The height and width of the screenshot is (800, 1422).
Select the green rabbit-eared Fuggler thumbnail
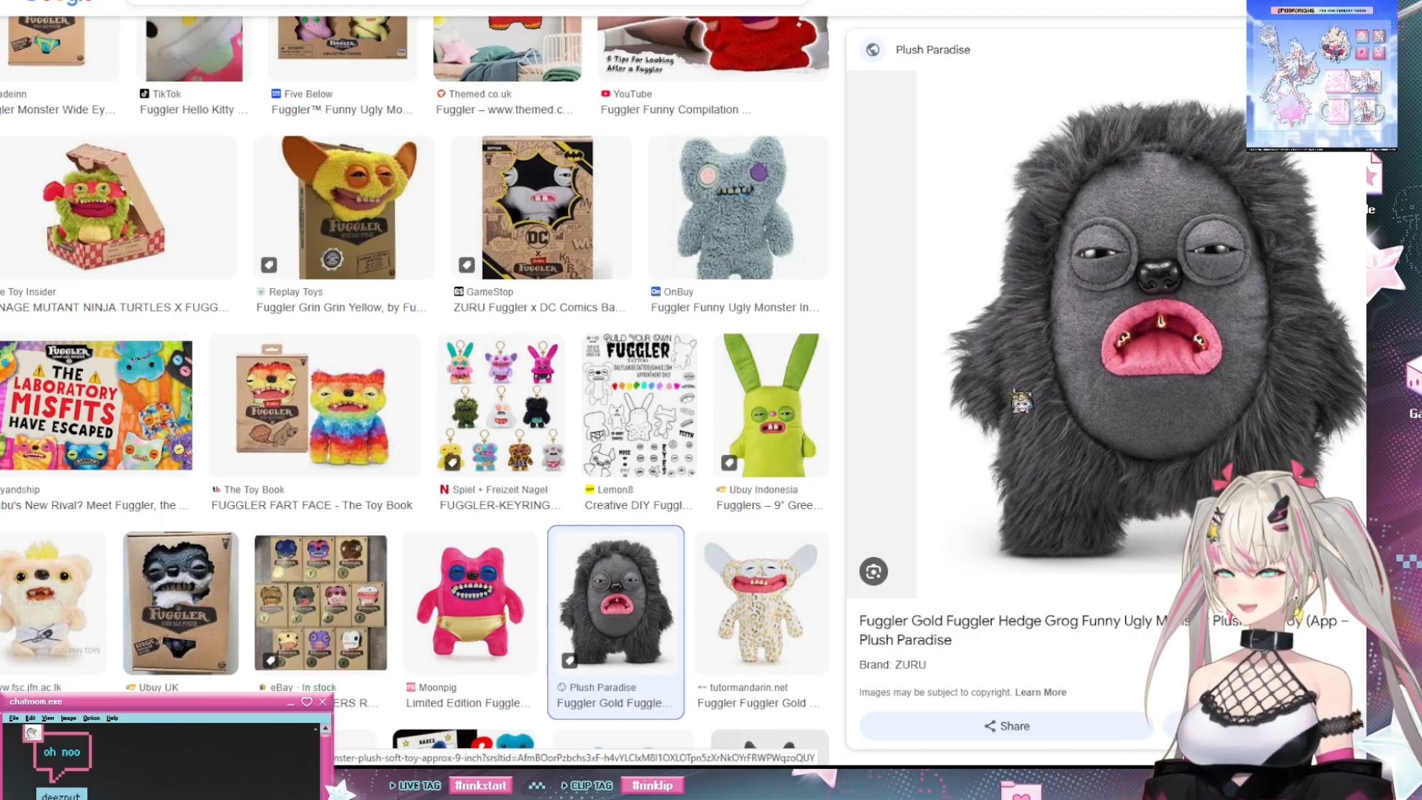[770, 405]
